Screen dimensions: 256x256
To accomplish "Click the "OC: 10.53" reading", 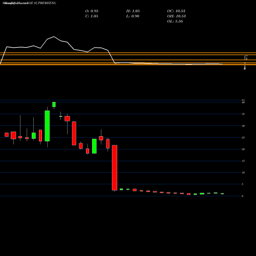I will click(176, 11).
